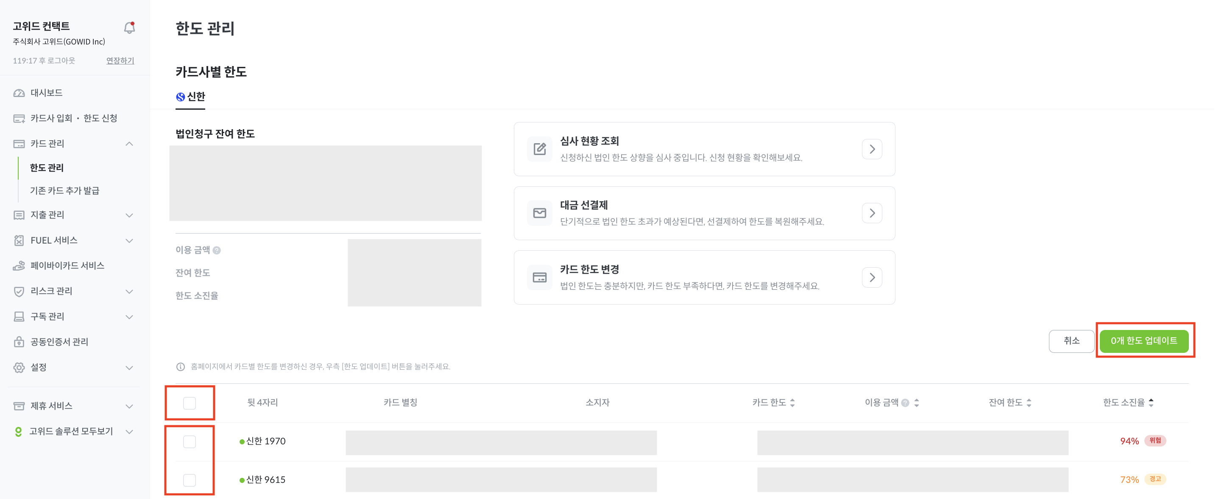Open 대시보드 from the sidebar

click(46, 93)
